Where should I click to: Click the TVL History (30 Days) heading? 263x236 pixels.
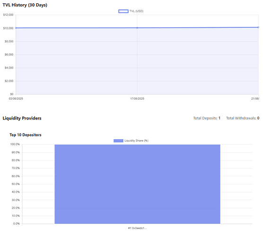point(25,5)
